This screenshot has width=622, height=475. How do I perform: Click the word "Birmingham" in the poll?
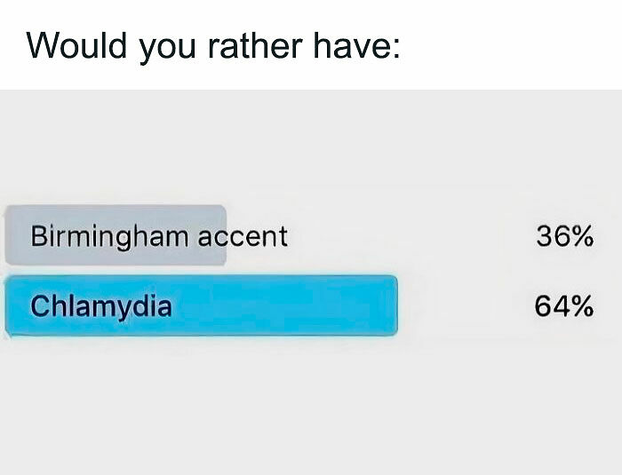pos(109,237)
